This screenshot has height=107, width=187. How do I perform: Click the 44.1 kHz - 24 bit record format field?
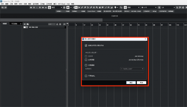133,11
